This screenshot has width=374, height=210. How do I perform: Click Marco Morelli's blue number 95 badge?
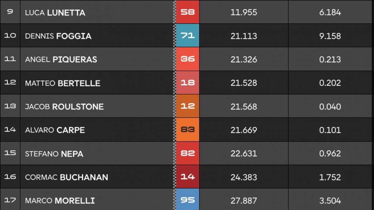point(188,200)
